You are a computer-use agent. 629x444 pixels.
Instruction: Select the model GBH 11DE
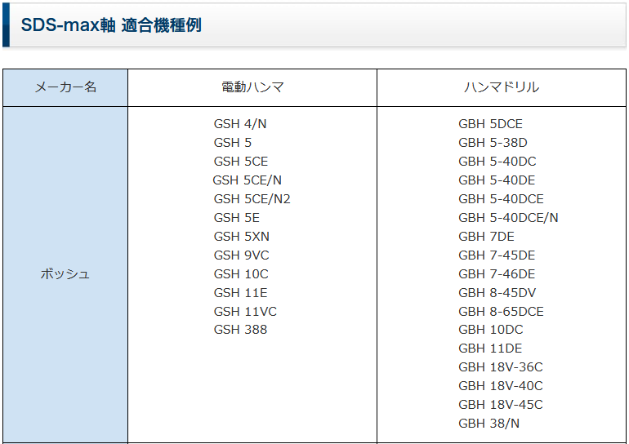click(490, 349)
